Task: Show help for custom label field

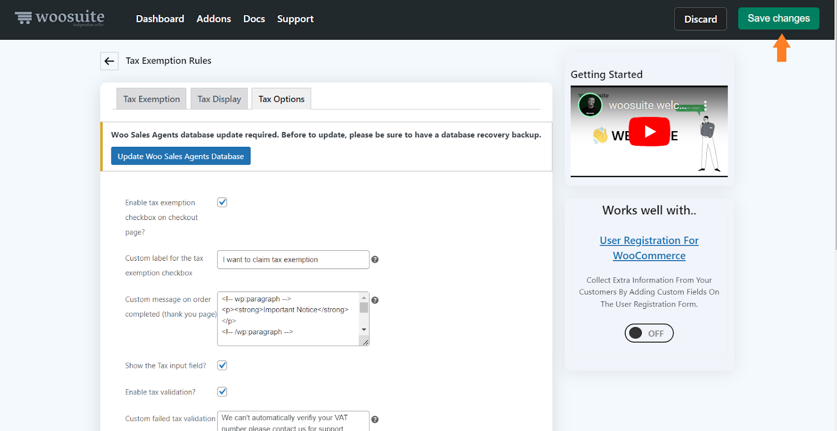Action: (x=375, y=260)
